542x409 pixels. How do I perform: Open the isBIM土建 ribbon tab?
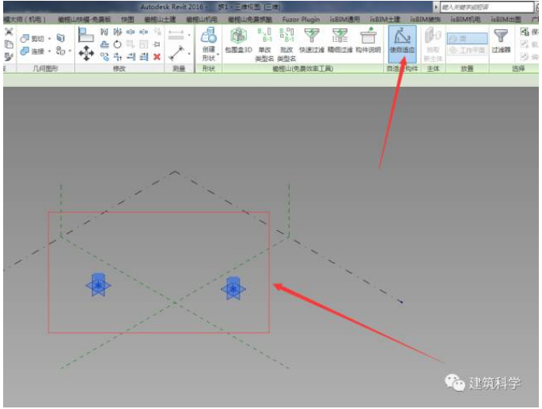coord(385,19)
